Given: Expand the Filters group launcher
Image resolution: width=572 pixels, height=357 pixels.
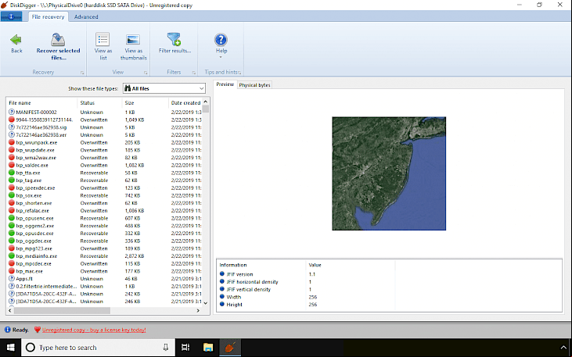Looking at the screenshot, I should 194,73.
